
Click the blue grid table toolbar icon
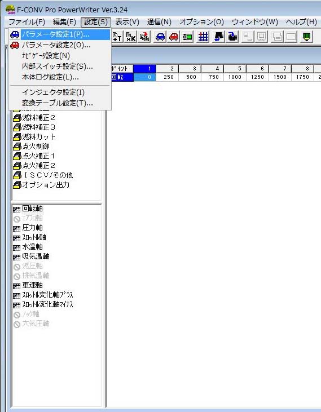point(203,37)
